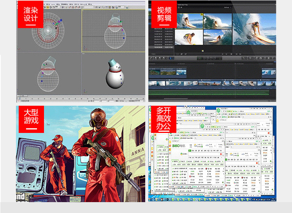Select the highlighted Move tool in 3ds Max toolbar
The width and height of the screenshot is (292, 213).
point(47,7)
